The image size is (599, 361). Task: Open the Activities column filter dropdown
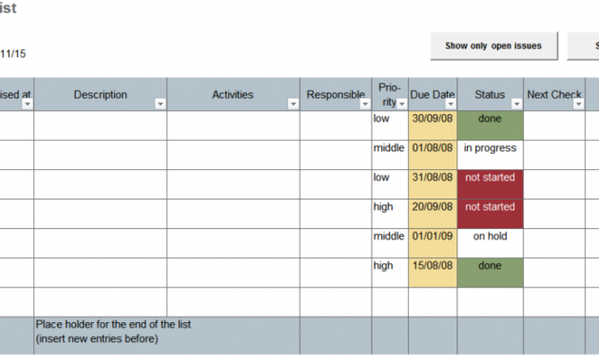coord(294,104)
